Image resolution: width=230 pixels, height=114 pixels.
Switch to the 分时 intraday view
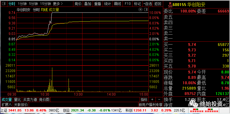pyautogui.click(x=12, y=4)
